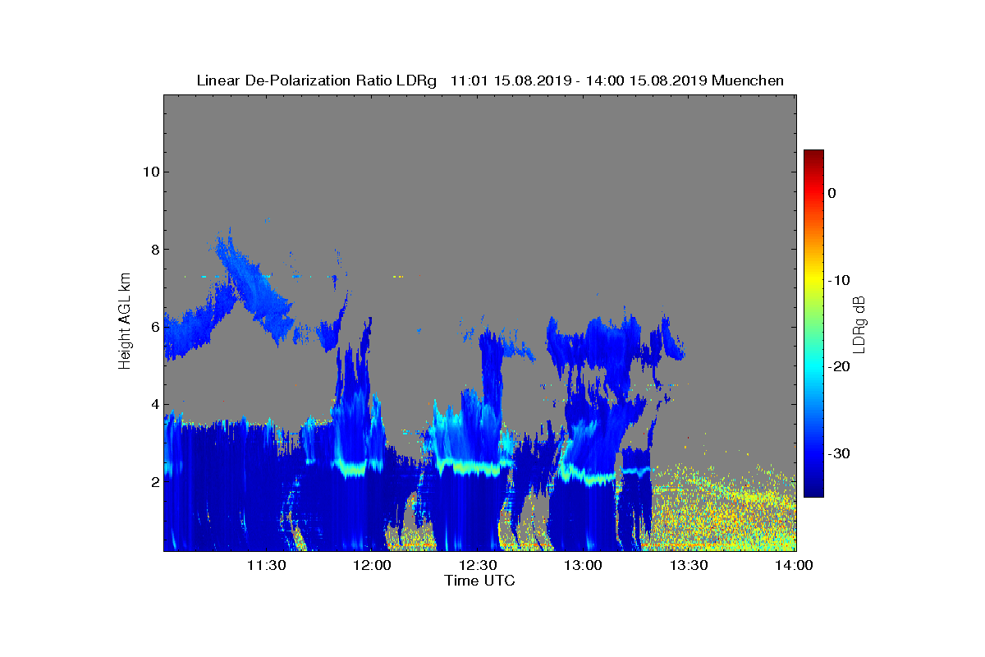Click the yellow section of the colorbar
This screenshot has height=657, width=985.
(x=813, y=280)
